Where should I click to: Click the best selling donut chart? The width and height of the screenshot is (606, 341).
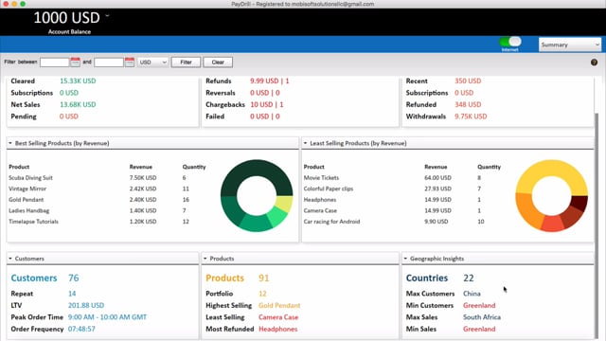coord(257,196)
